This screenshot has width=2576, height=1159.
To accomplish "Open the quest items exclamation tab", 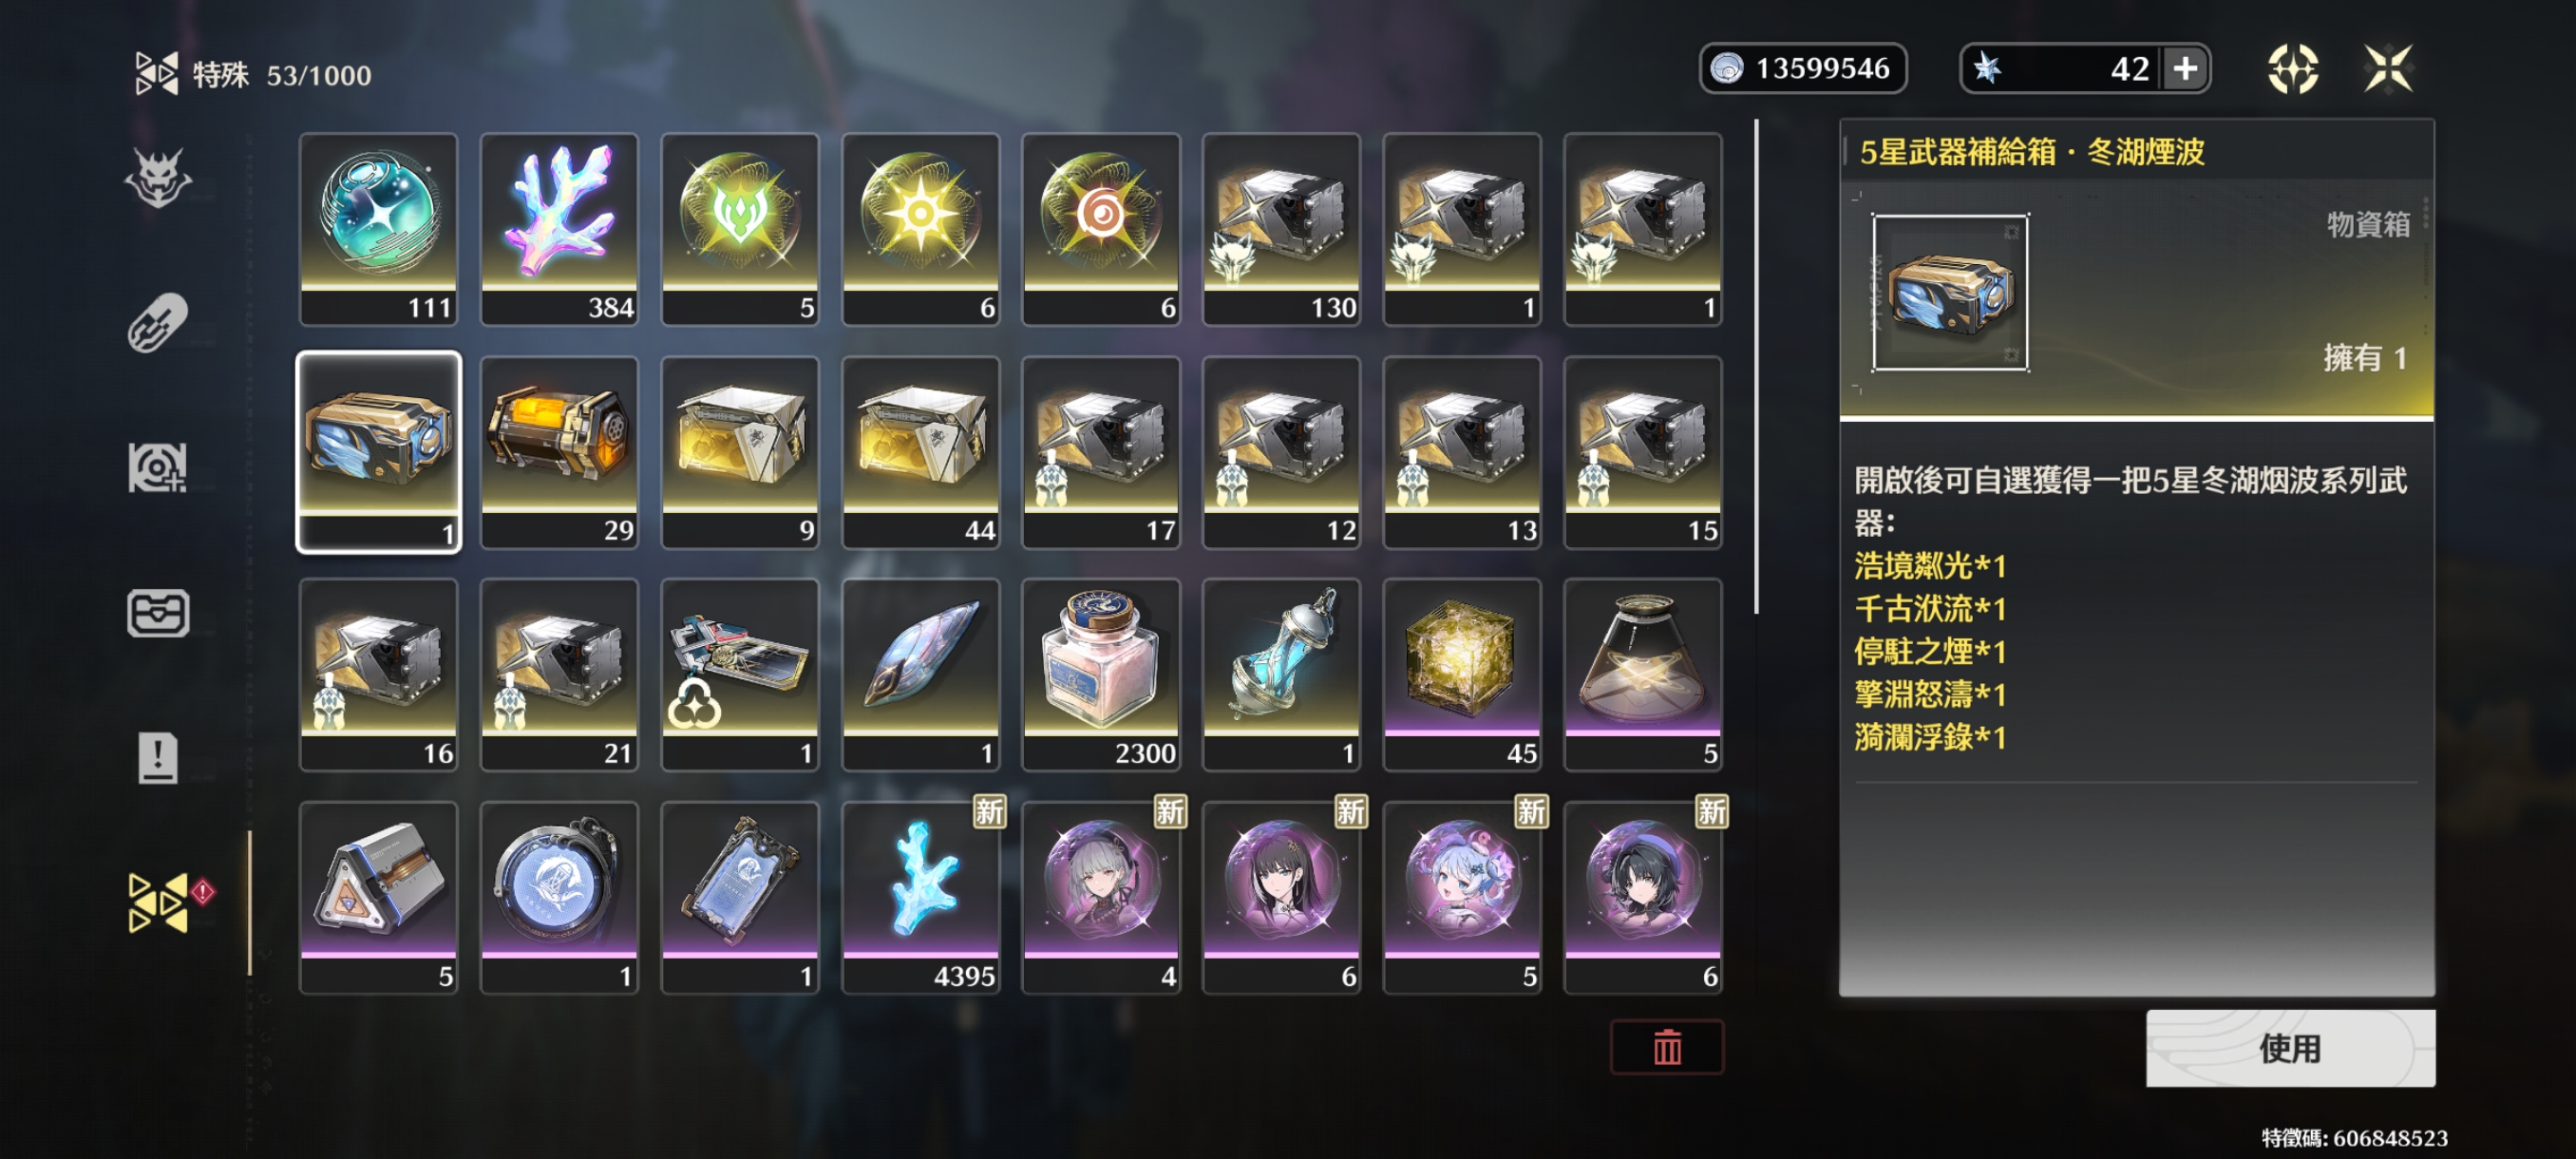I will (x=158, y=757).
